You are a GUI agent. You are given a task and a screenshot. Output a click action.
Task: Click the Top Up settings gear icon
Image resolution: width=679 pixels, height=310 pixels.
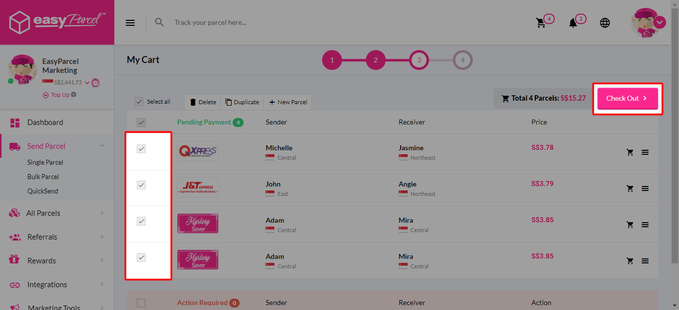[x=73, y=95]
